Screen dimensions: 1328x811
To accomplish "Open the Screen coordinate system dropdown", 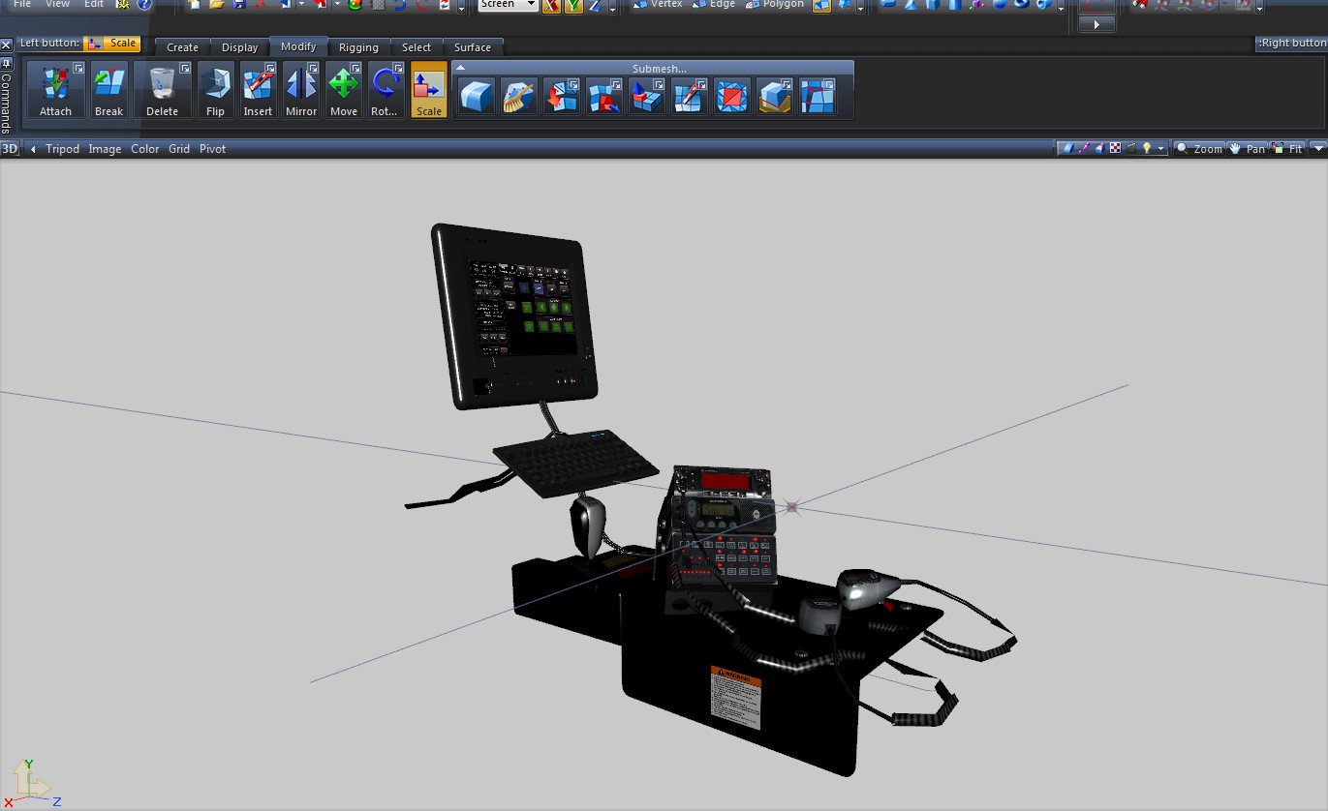I will click(509, 5).
